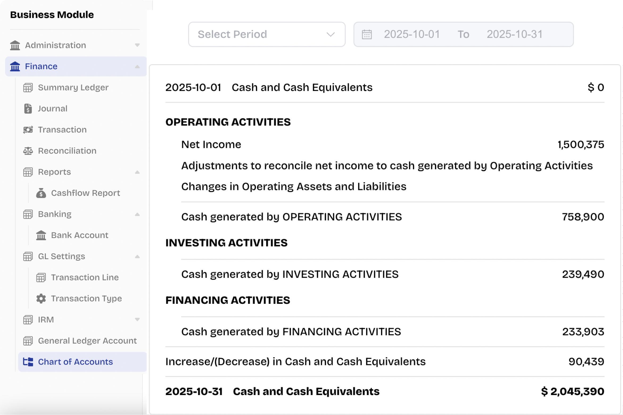Click the Reconciliation scales icon
The width and height of the screenshot is (623, 415).
click(x=28, y=151)
